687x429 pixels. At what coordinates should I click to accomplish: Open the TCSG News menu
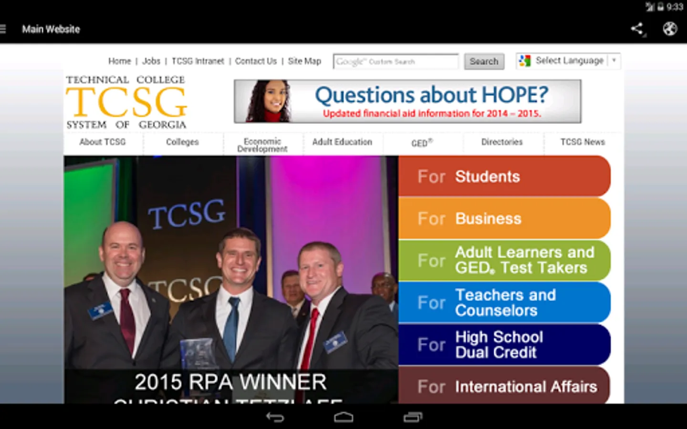pos(583,142)
